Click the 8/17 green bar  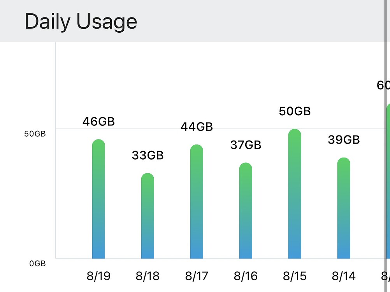pyautogui.click(x=197, y=201)
